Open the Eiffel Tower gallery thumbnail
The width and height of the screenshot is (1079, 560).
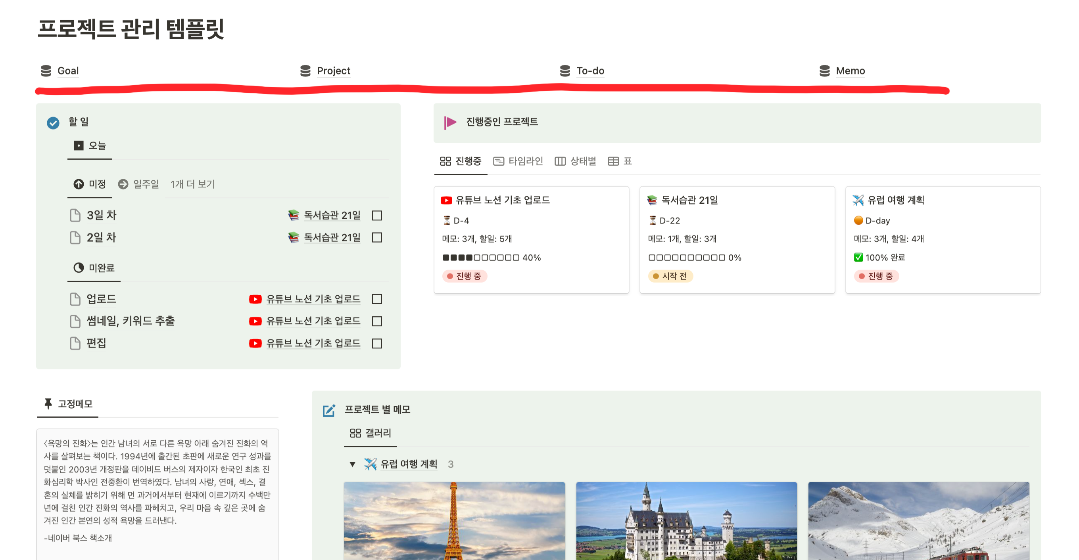(x=454, y=520)
